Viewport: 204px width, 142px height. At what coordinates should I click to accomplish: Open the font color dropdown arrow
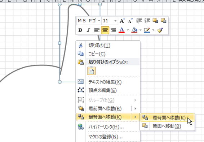[x=128, y=30]
